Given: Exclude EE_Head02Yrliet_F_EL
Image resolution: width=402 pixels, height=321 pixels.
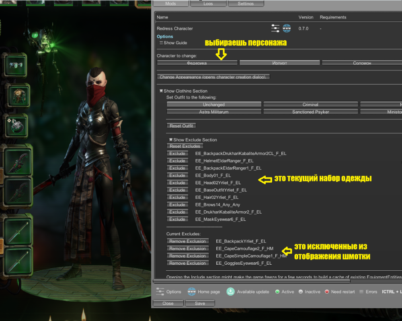Looking at the screenshot, I should (177, 183).
